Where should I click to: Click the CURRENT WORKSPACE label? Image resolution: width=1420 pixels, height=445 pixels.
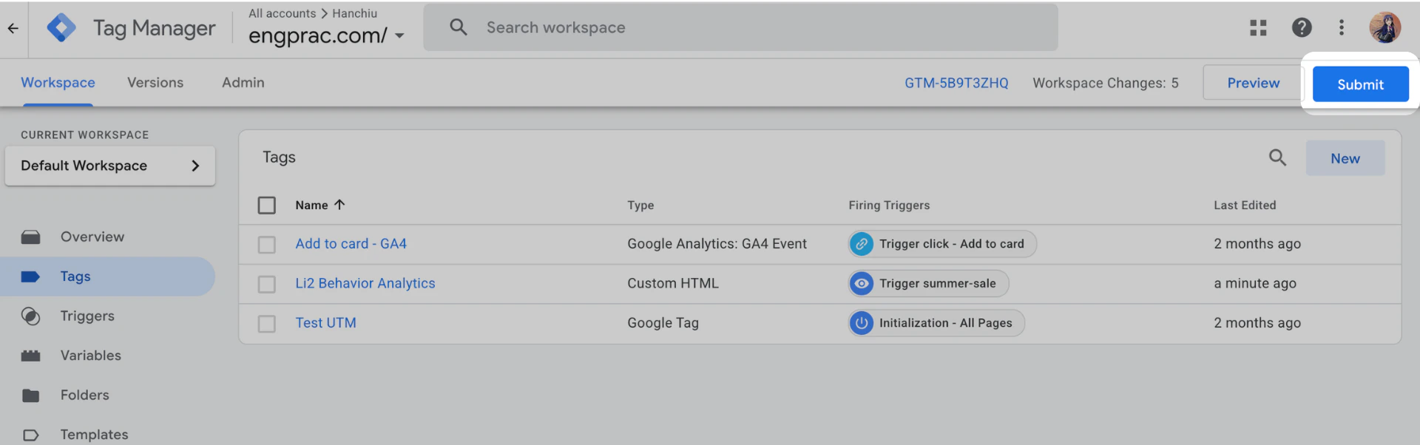coord(84,135)
